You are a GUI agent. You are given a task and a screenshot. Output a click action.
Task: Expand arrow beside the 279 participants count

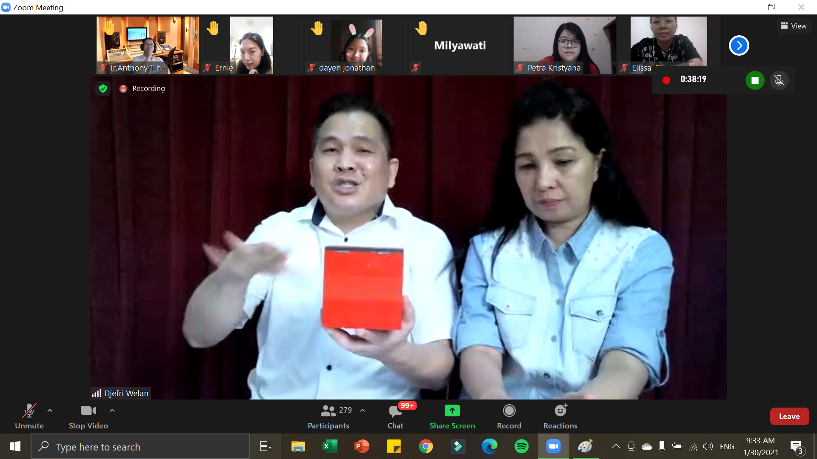click(363, 411)
